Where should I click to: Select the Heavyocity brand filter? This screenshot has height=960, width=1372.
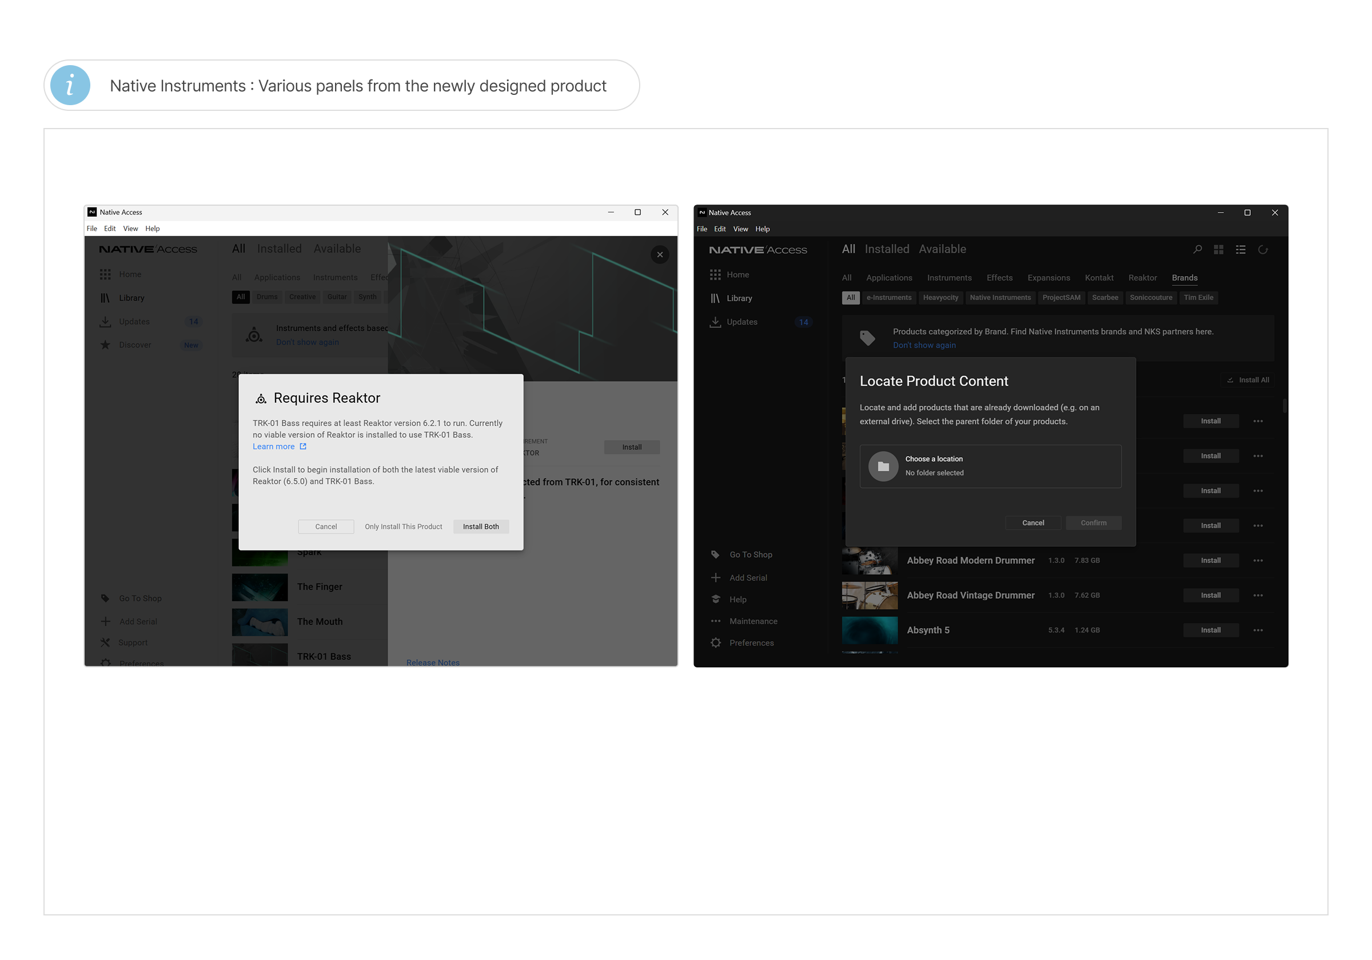click(940, 298)
